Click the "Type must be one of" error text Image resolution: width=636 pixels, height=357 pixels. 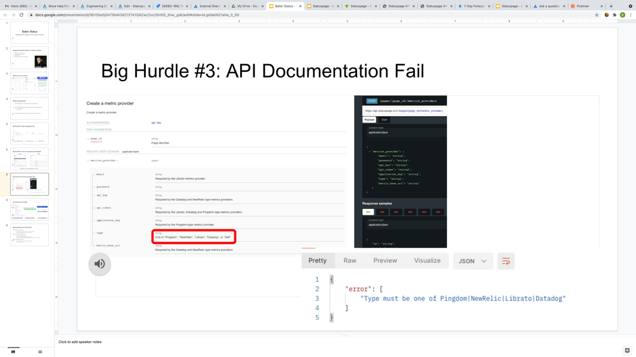463,299
